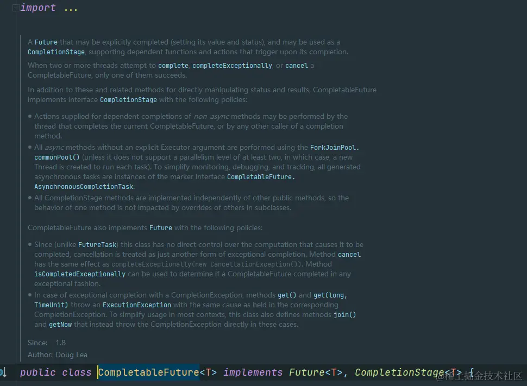
Task: Open the FutureTask link
Action: click(97, 244)
